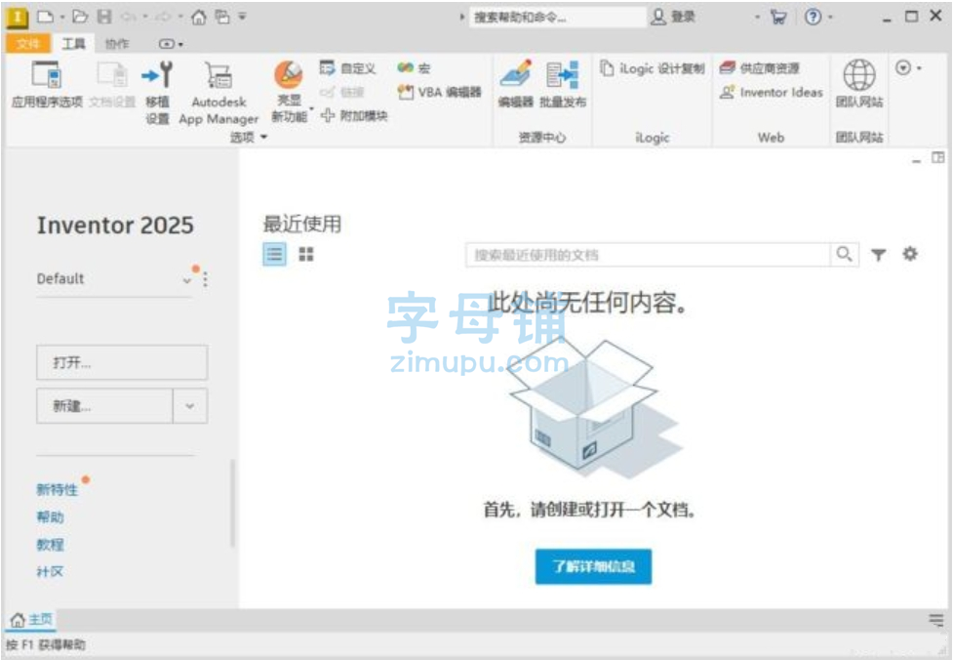Click the Open folder icon in title bar

(x=80, y=17)
